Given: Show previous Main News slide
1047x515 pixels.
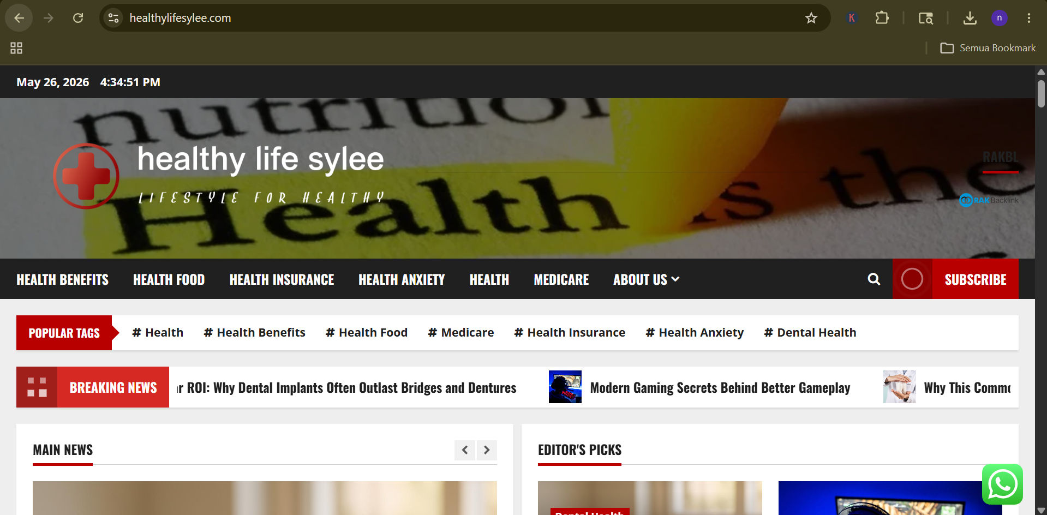Looking at the screenshot, I should (465, 450).
